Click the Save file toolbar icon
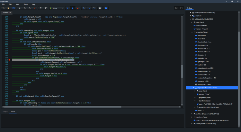 (x=14, y=8)
